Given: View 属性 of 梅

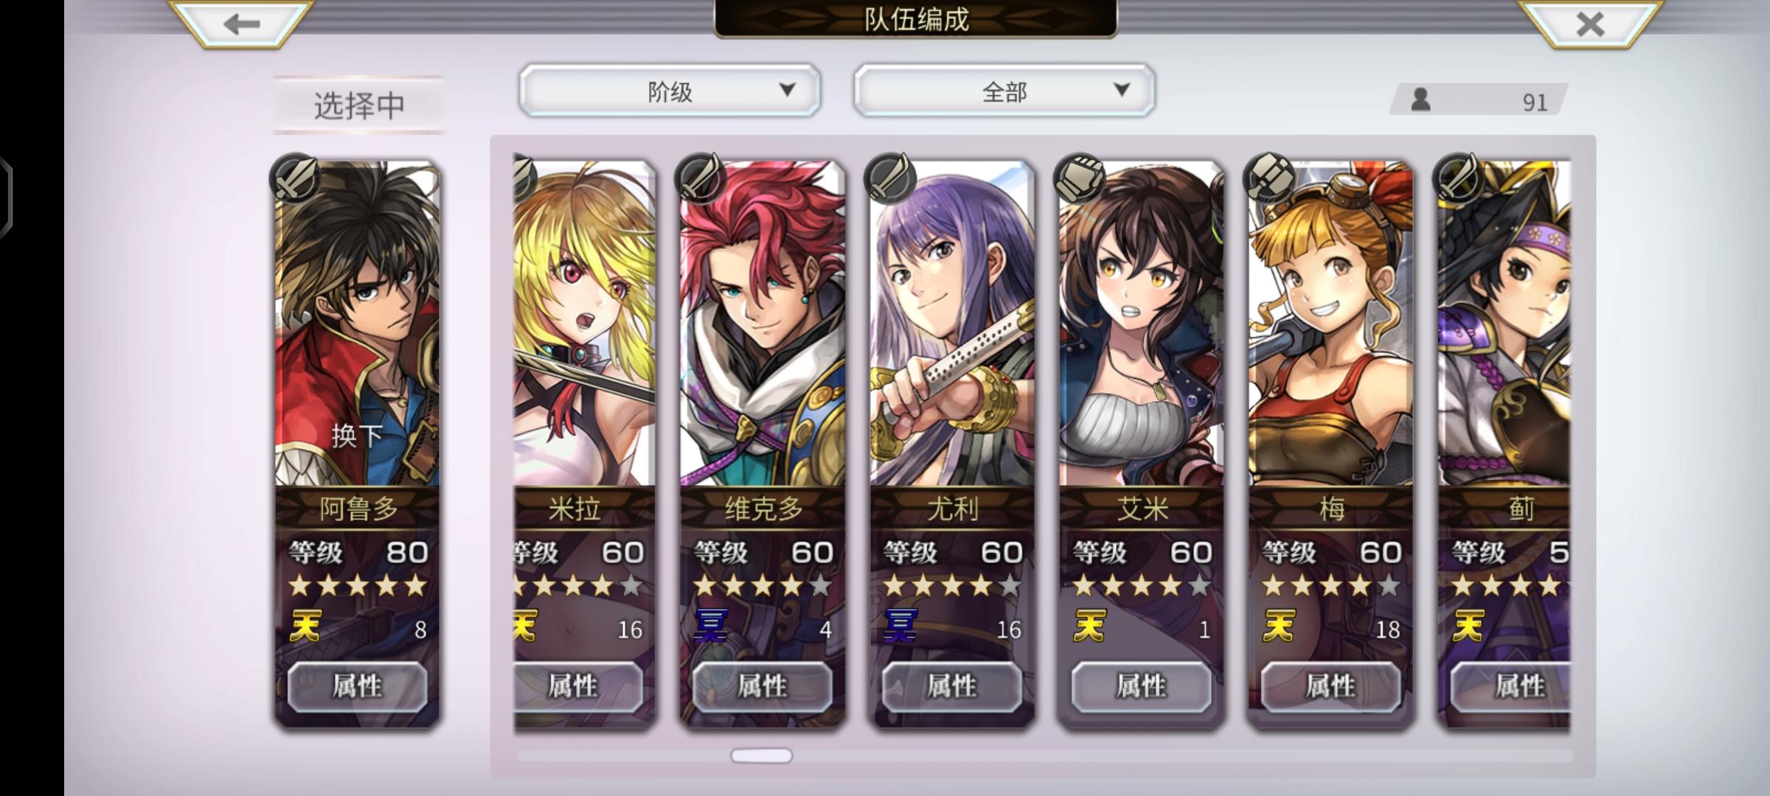Looking at the screenshot, I should [x=1331, y=686].
